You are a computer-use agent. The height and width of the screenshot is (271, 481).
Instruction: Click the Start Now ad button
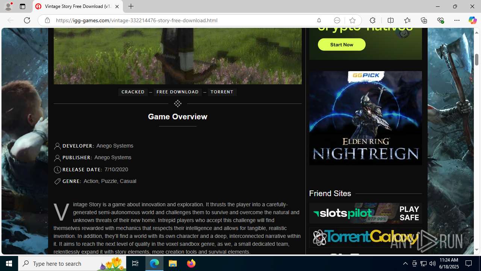coord(342,44)
